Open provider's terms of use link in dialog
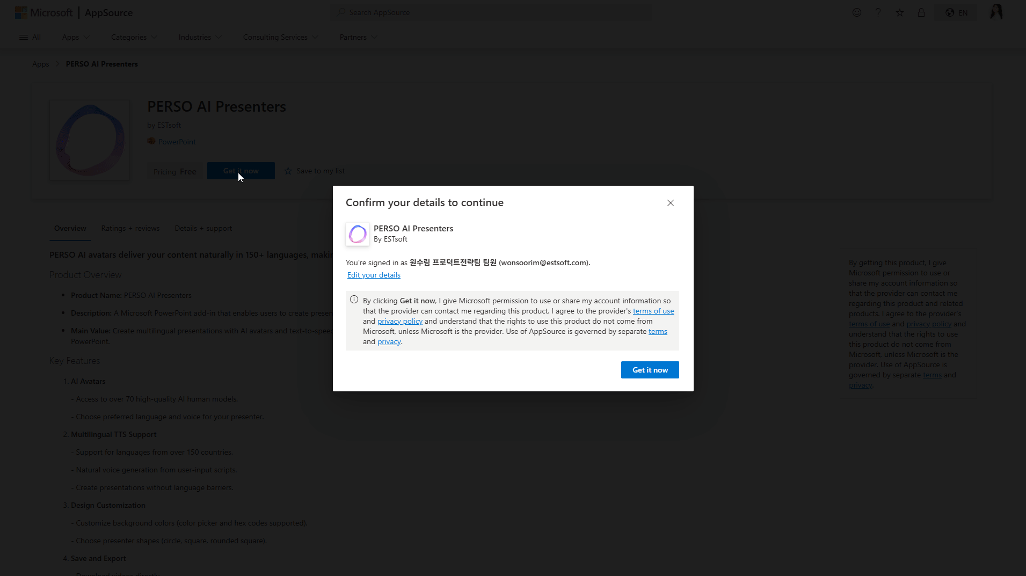Viewport: 1026px width, 576px height. coord(653,311)
